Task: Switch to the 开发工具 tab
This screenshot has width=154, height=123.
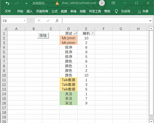Action: (x=95, y=11)
